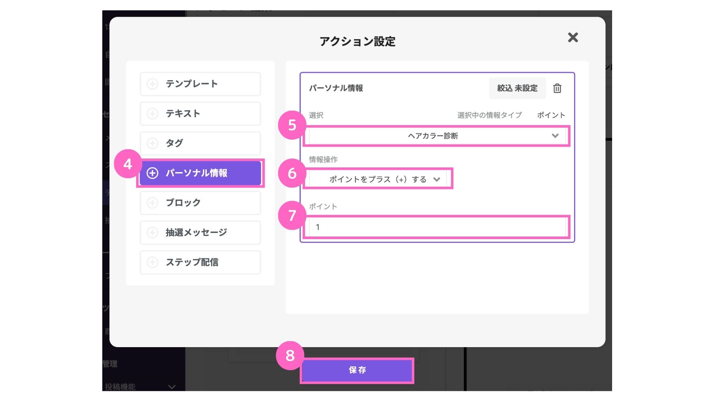This screenshot has width=714, height=401.
Task: Click plus icon beside 抽選メッセージ
Action: coord(152,232)
